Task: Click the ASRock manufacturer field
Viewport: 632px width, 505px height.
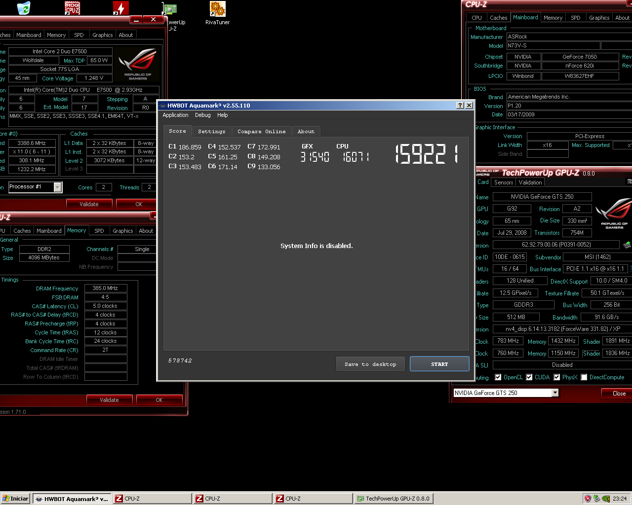Action: pyautogui.click(x=569, y=36)
